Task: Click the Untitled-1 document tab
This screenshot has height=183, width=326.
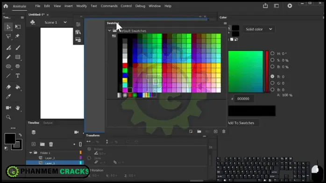Action: (36, 14)
